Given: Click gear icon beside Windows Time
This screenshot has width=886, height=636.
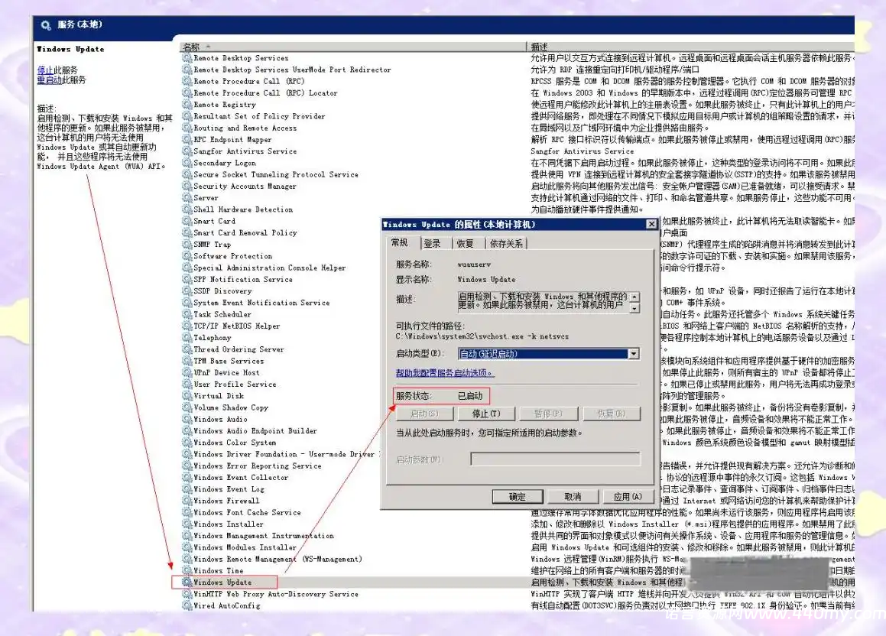Looking at the screenshot, I should click(187, 570).
